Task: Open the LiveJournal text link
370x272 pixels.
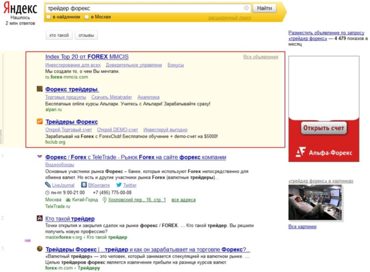Action: pos(63,185)
